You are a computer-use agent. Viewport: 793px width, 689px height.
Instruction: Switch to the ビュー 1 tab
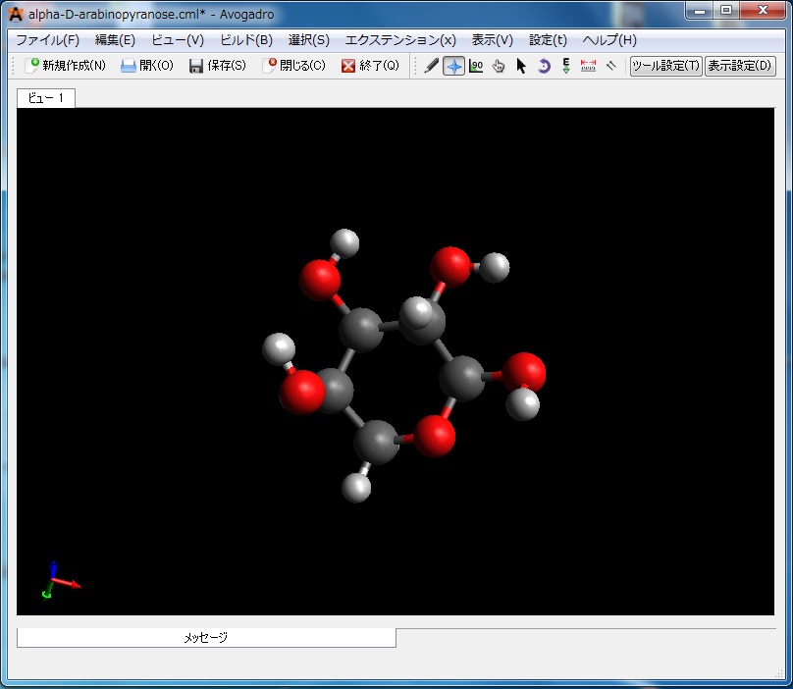[x=45, y=98]
